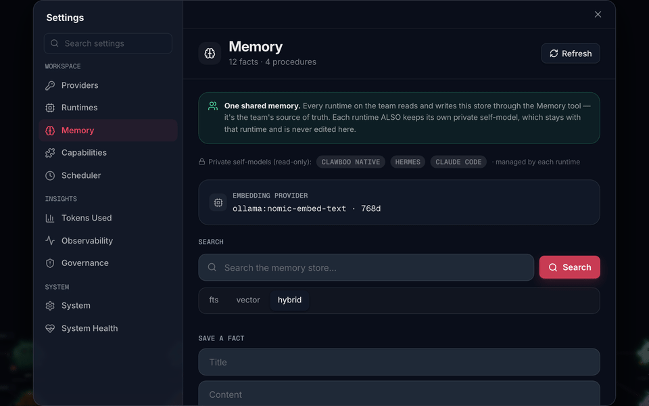Click the red Search button

tap(569, 267)
